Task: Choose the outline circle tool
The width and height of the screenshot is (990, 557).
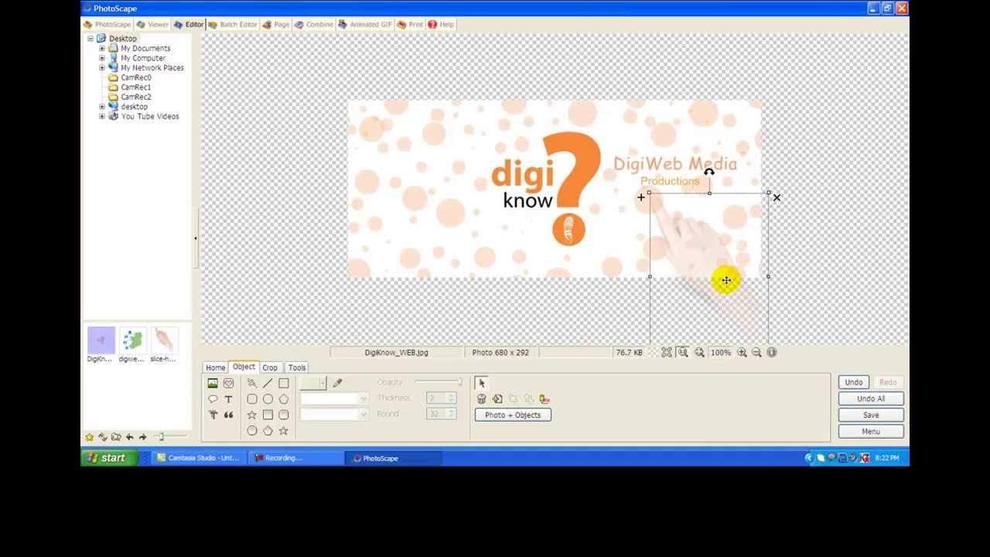Action: pos(268,399)
